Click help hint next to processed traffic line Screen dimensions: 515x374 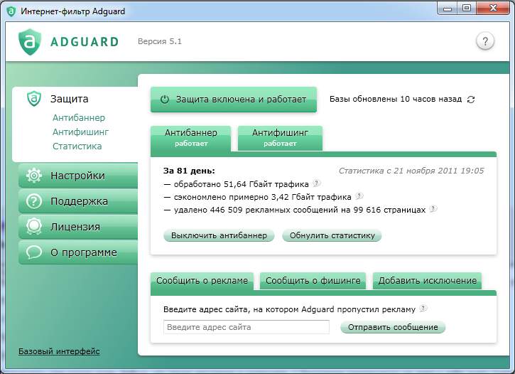coord(317,183)
